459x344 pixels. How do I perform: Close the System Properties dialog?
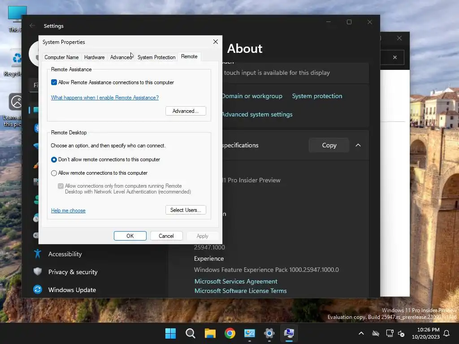pos(216,42)
